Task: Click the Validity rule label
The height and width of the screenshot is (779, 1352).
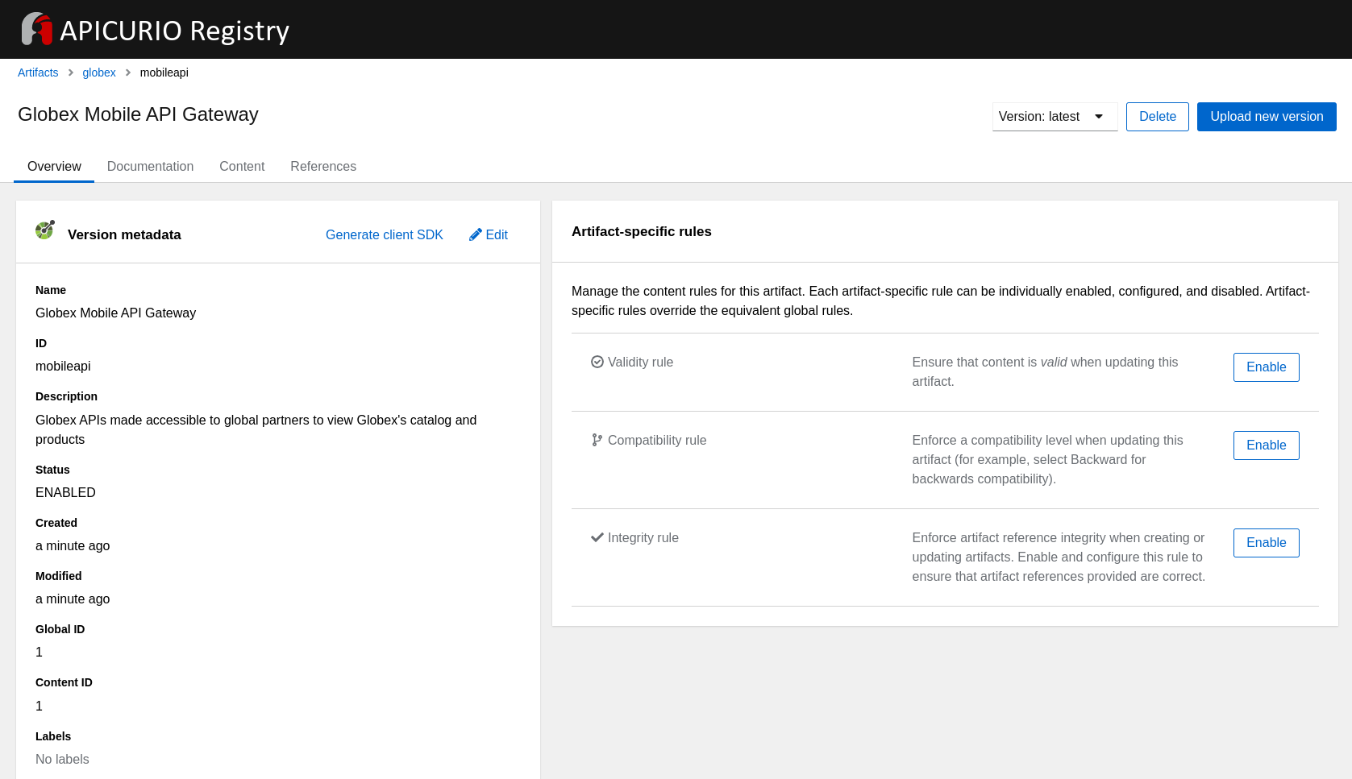Action: 640,362
